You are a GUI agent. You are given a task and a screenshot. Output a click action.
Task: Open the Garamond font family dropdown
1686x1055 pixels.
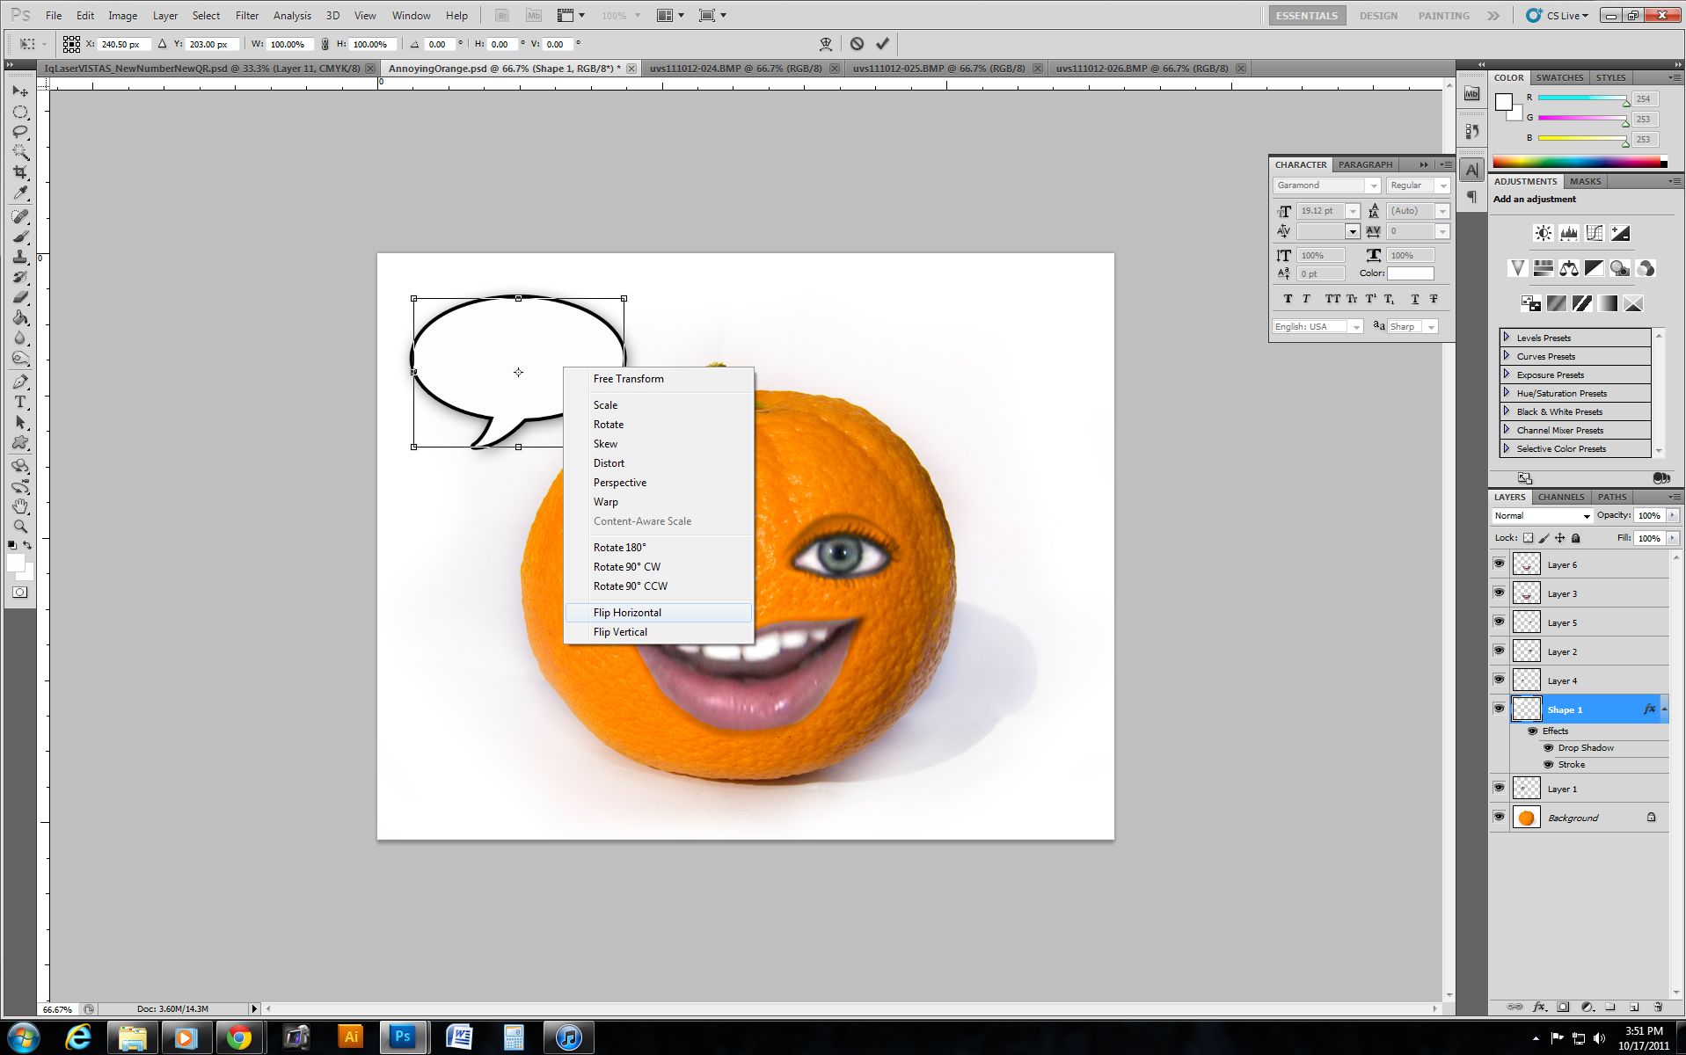click(1372, 186)
